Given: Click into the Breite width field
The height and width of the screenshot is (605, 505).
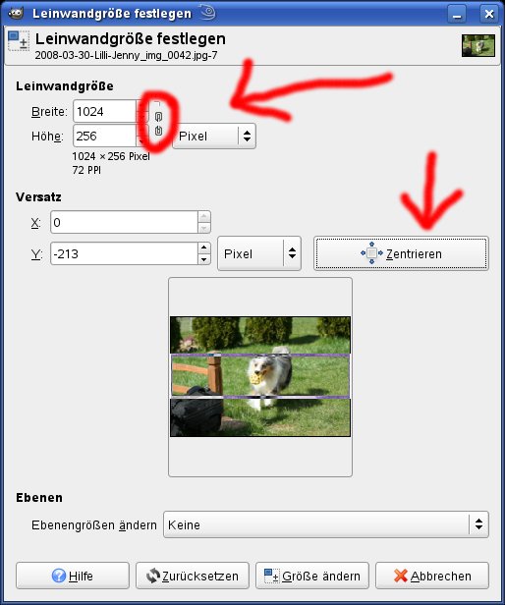Looking at the screenshot, I should point(104,112).
